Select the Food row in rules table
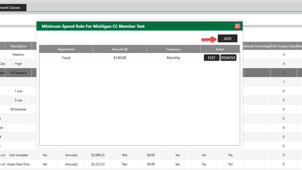 click(139, 58)
